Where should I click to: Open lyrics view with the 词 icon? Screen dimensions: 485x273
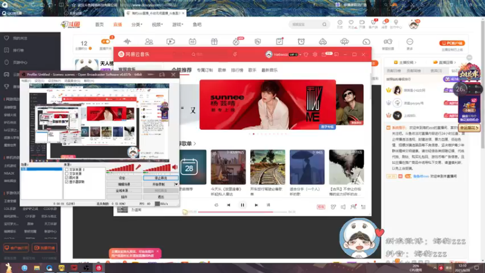coord(268,205)
